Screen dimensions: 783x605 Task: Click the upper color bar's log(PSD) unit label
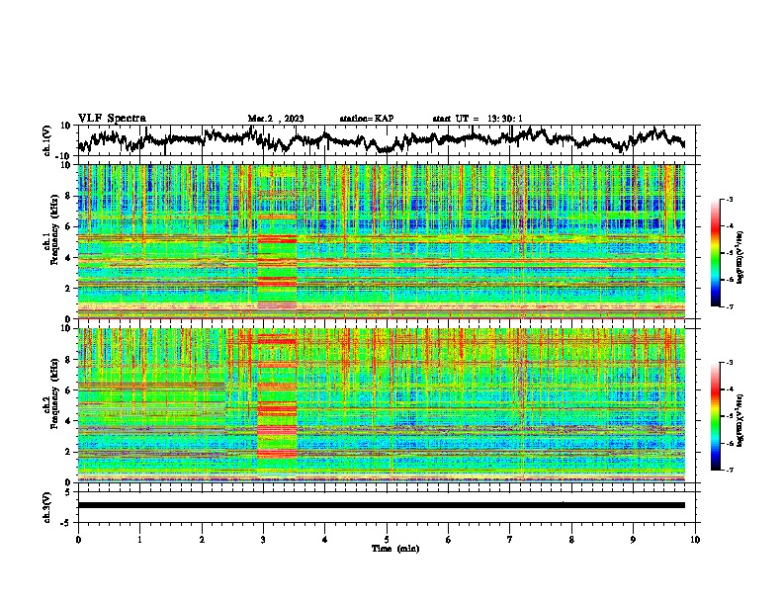click(x=740, y=257)
